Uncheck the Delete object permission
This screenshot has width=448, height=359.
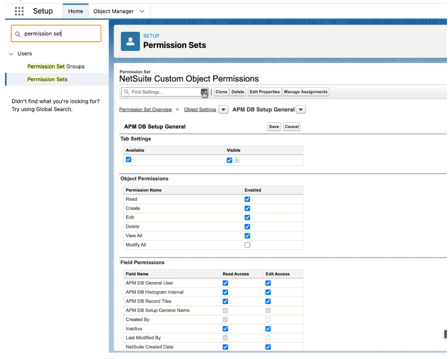tap(247, 227)
